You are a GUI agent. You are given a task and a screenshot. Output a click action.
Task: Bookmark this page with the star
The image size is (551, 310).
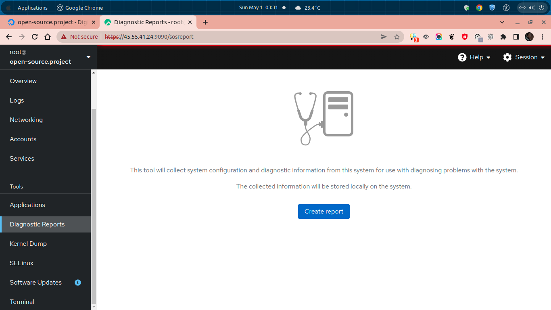click(397, 37)
